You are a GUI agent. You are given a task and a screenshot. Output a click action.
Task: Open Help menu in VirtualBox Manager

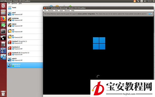20,3
